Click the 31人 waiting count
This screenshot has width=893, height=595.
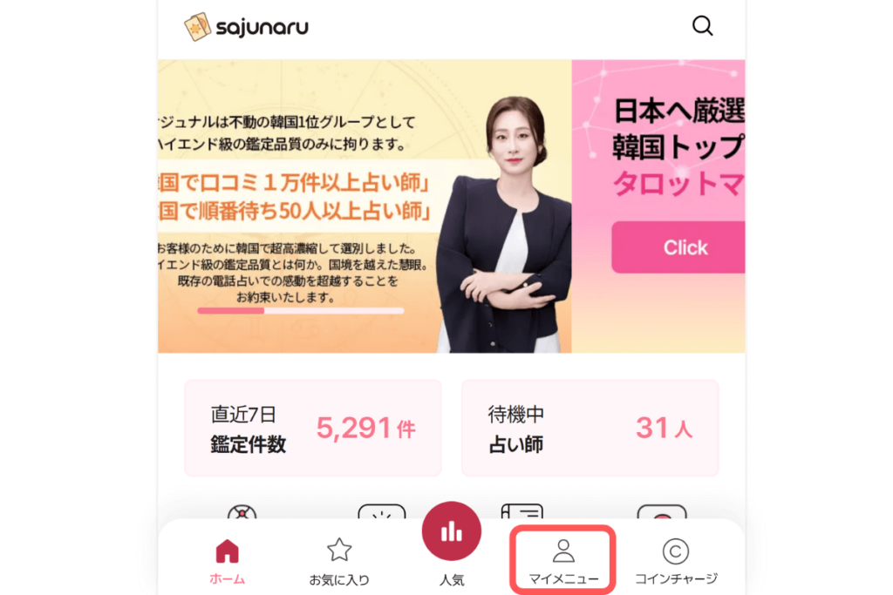click(x=664, y=429)
